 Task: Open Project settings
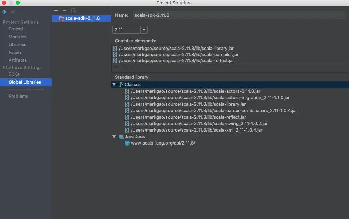coord(16,29)
